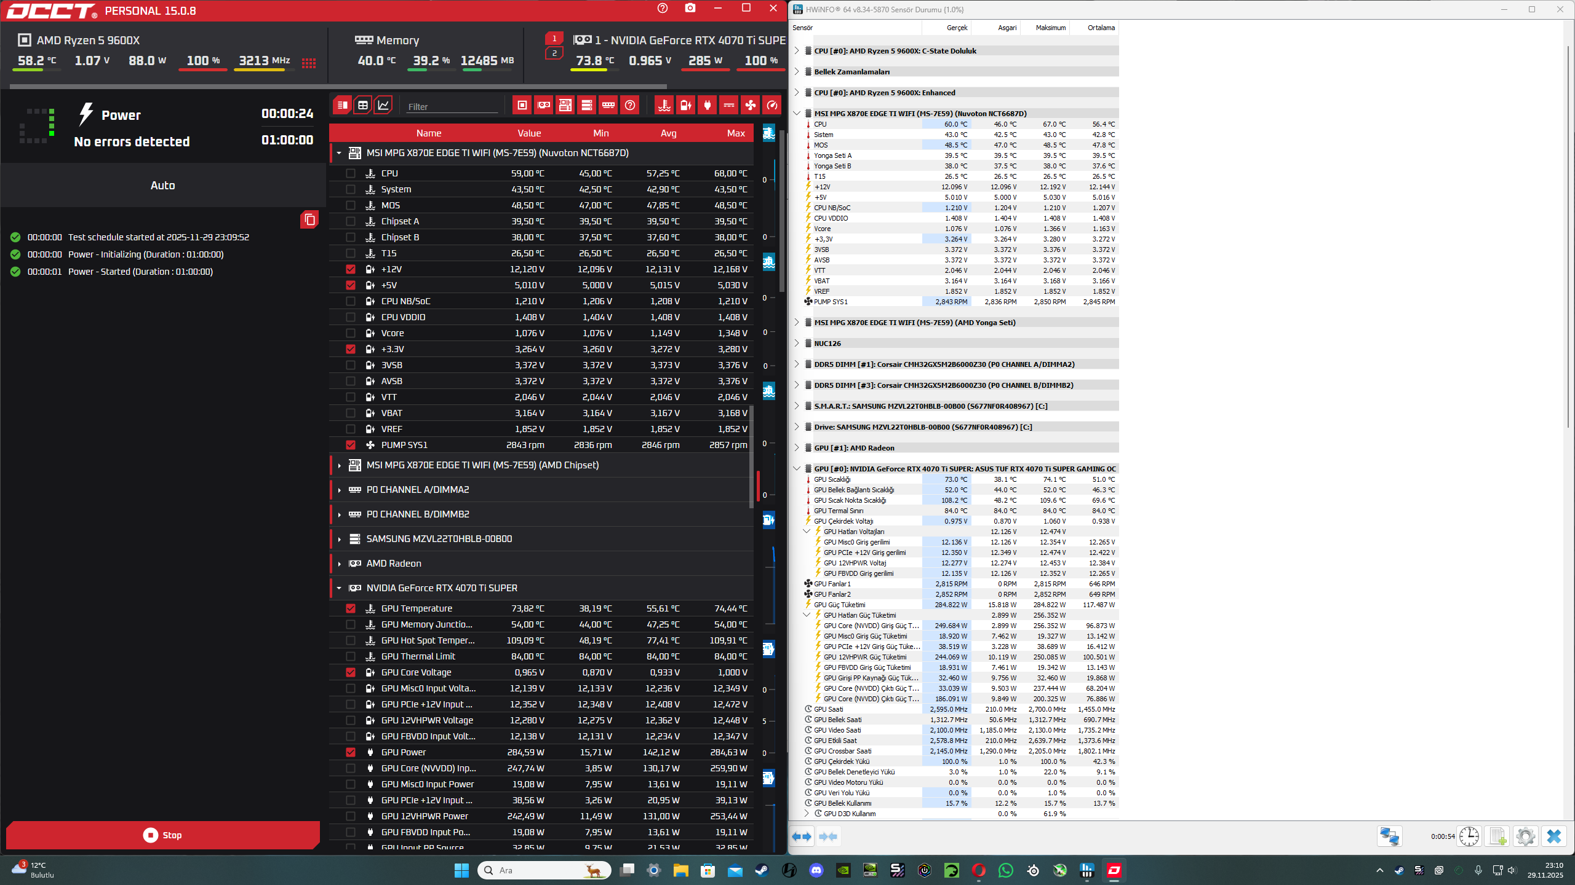1575x885 pixels.
Task: Uncheck the PUMP SYS1 checkbox
Action: click(351, 445)
